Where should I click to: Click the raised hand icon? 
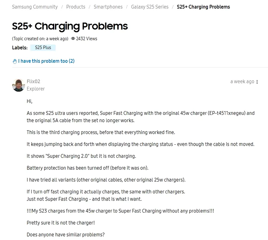click(15, 61)
